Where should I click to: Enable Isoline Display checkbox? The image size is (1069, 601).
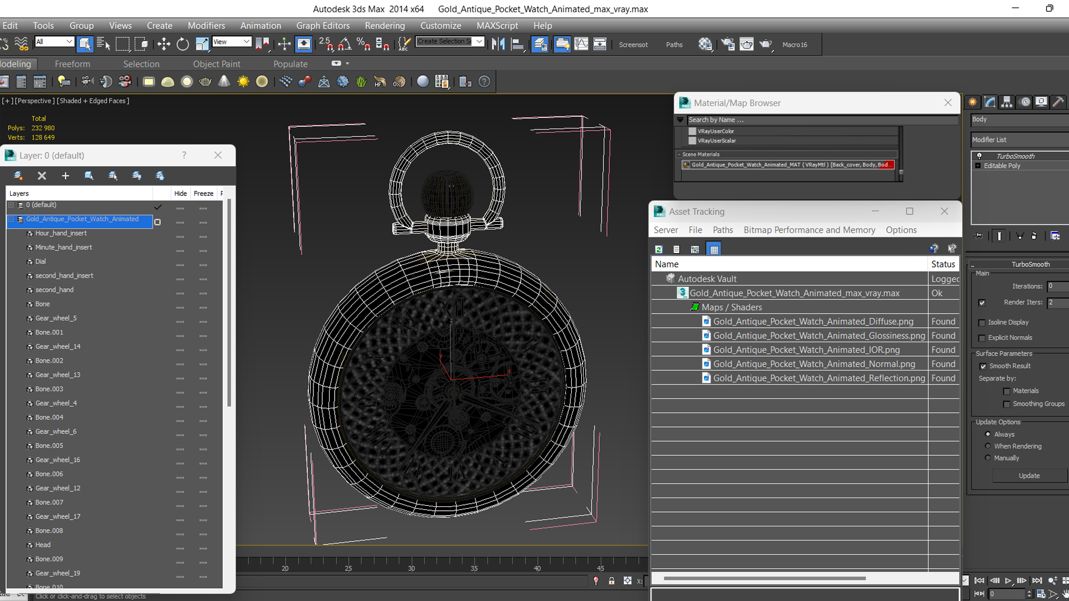tap(982, 323)
